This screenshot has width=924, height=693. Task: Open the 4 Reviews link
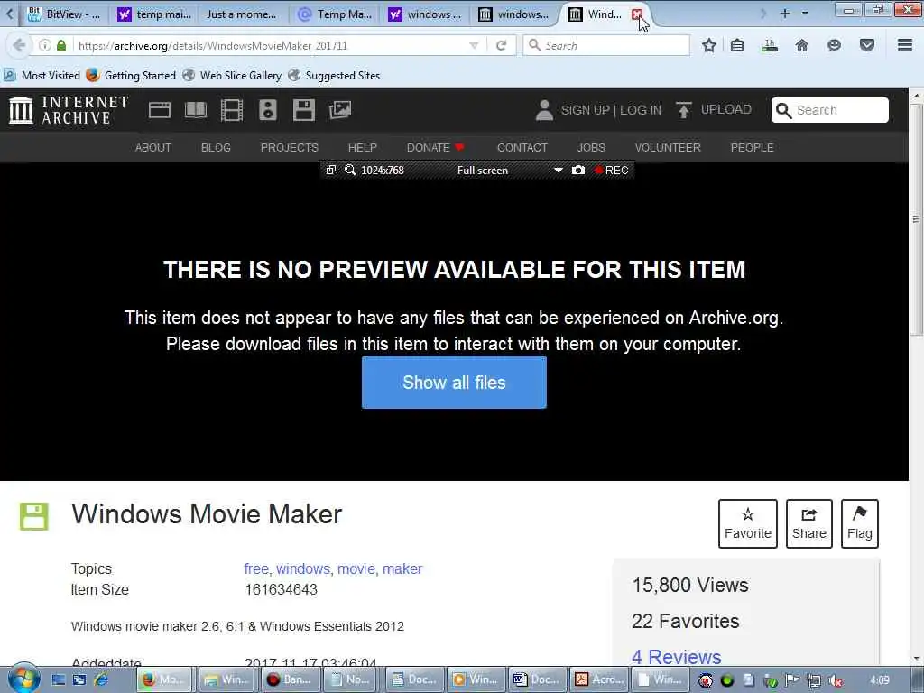coord(677,657)
